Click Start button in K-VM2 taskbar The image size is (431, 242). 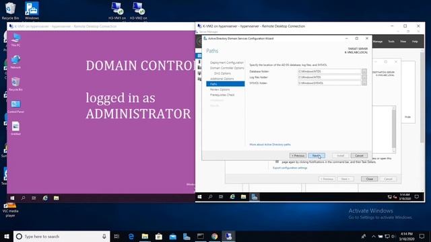(199, 197)
